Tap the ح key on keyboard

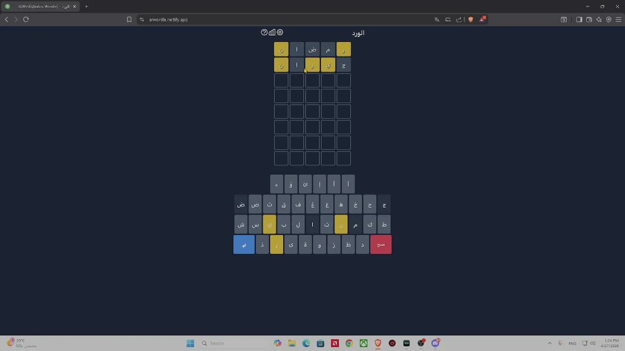pyautogui.click(x=370, y=204)
